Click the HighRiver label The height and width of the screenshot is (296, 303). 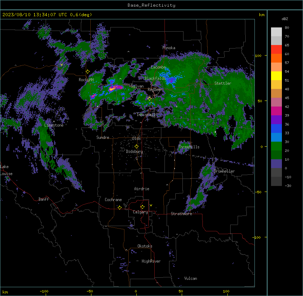click(151, 261)
